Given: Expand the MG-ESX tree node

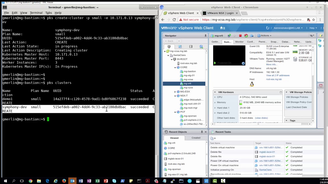Looking at the screenshot, I should pos(175,91).
